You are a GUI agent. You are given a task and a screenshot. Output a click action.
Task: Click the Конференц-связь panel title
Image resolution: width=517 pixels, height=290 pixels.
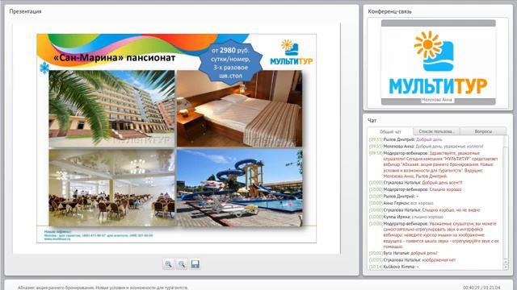click(x=389, y=11)
